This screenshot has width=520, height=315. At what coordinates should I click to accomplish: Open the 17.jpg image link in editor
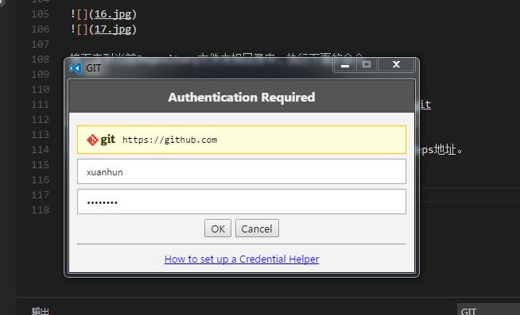click(113, 29)
